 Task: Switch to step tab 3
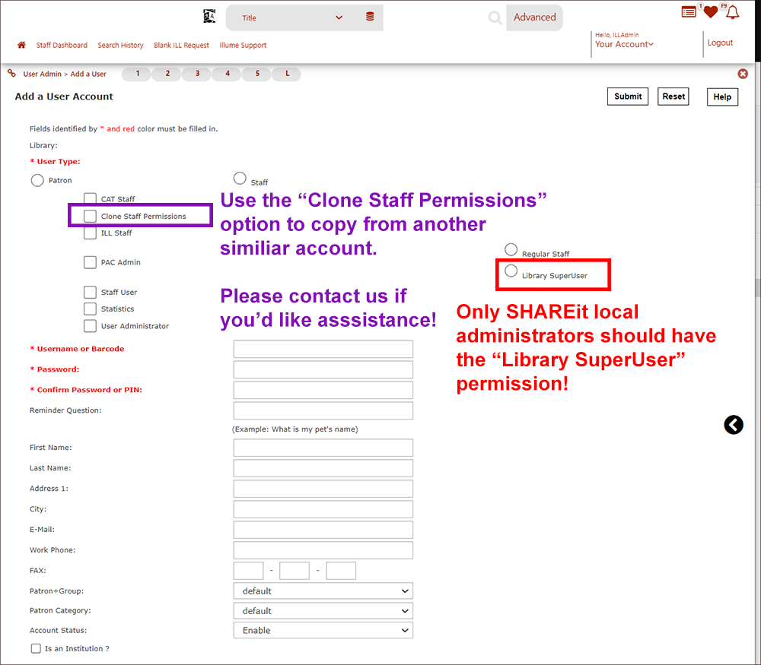pos(197,74)
